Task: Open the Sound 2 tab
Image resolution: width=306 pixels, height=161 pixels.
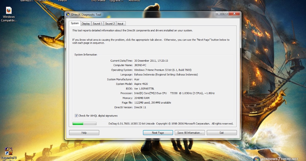Action: (x=110, y=24)
